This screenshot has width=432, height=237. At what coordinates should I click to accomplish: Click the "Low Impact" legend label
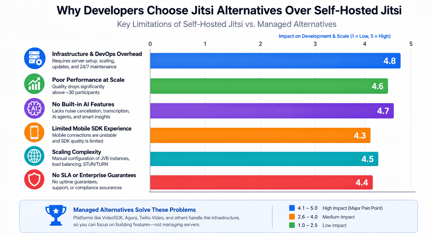pos(335,225)
